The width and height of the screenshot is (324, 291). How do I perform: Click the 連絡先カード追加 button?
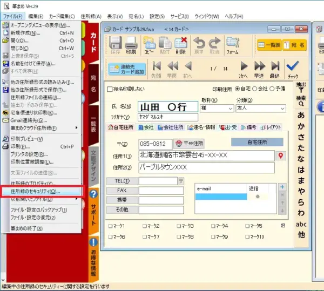tap(127, 69)
